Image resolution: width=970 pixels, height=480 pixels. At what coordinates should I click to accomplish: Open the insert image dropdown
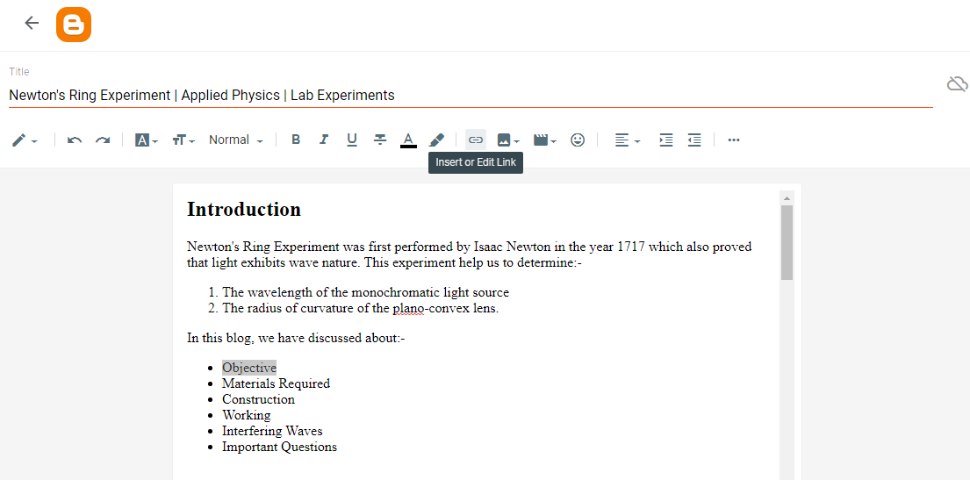508,140
